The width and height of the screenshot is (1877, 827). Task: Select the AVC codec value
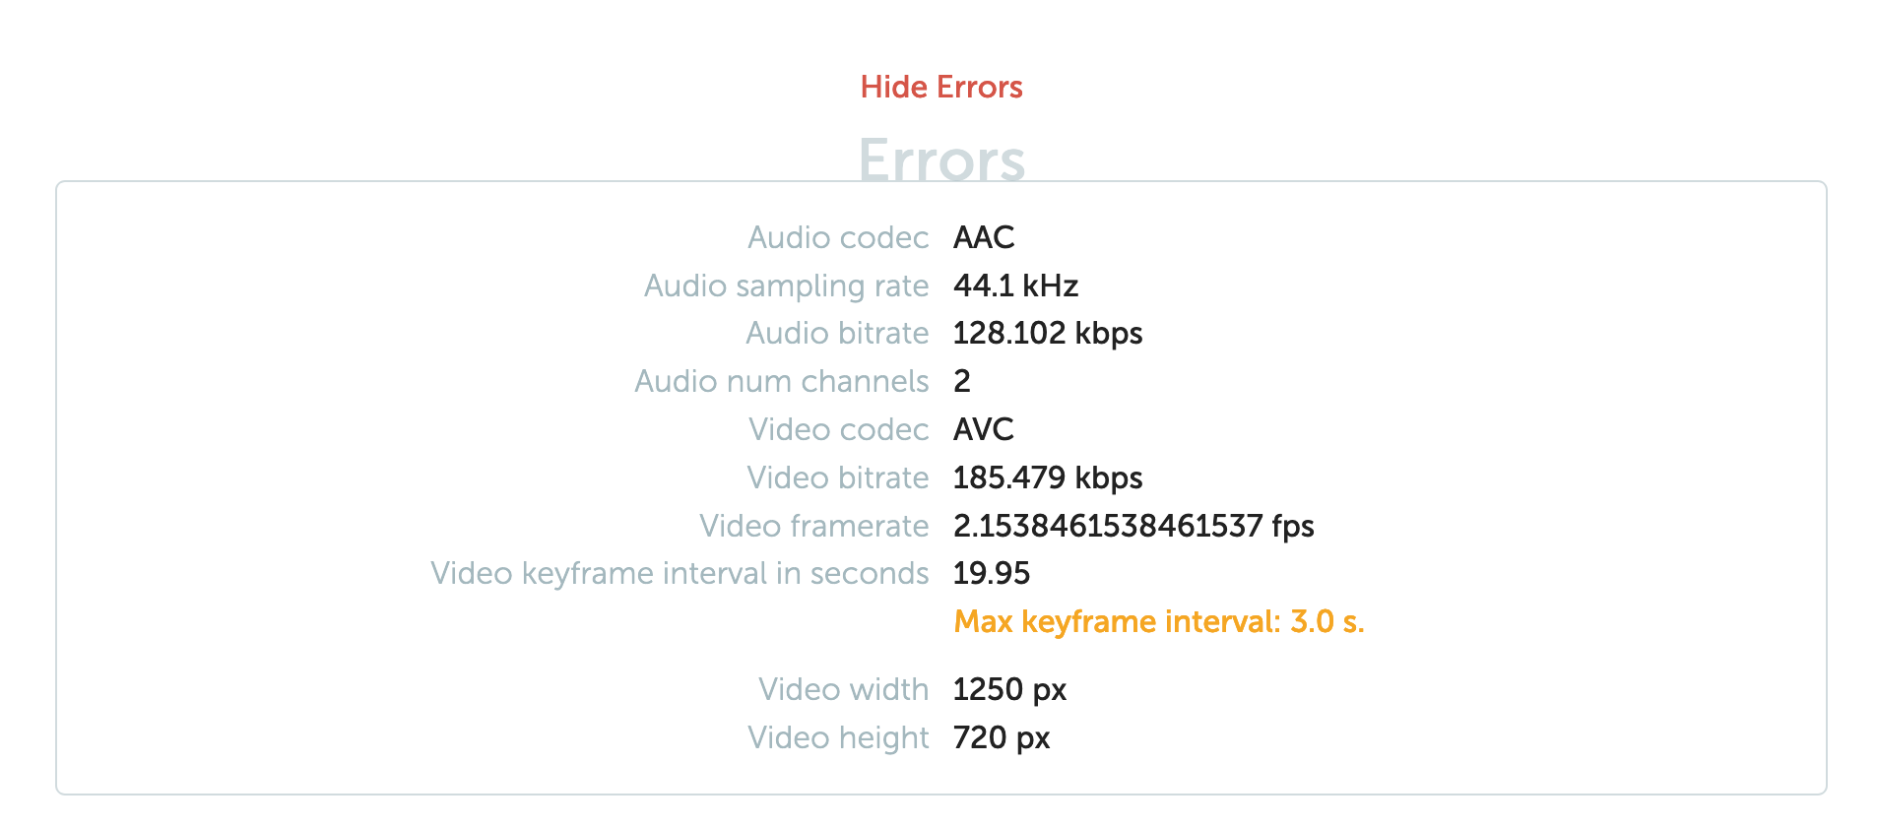coord(983,429)
